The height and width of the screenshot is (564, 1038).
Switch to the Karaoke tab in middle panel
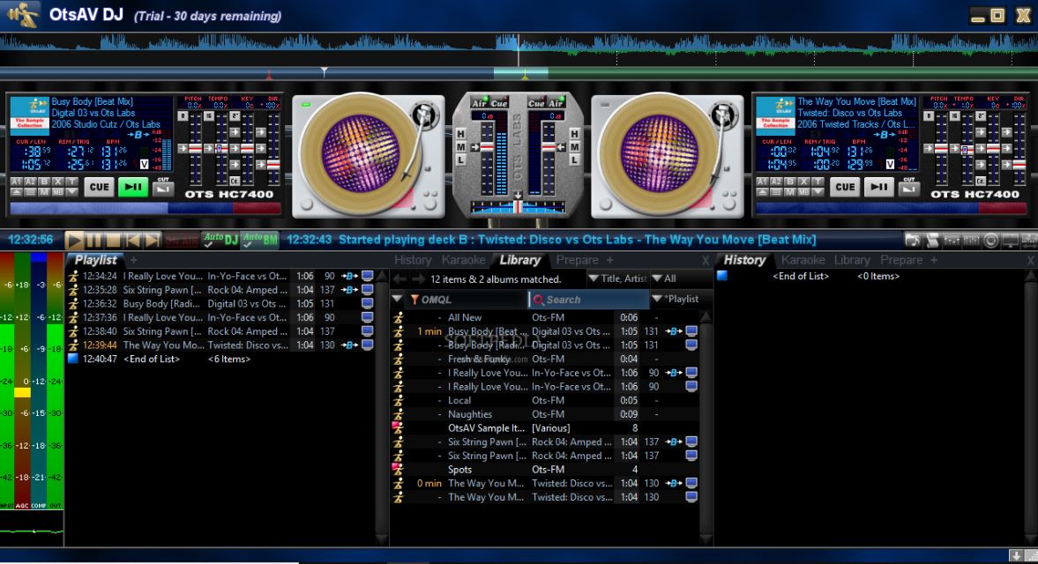(x=463, y=260)
